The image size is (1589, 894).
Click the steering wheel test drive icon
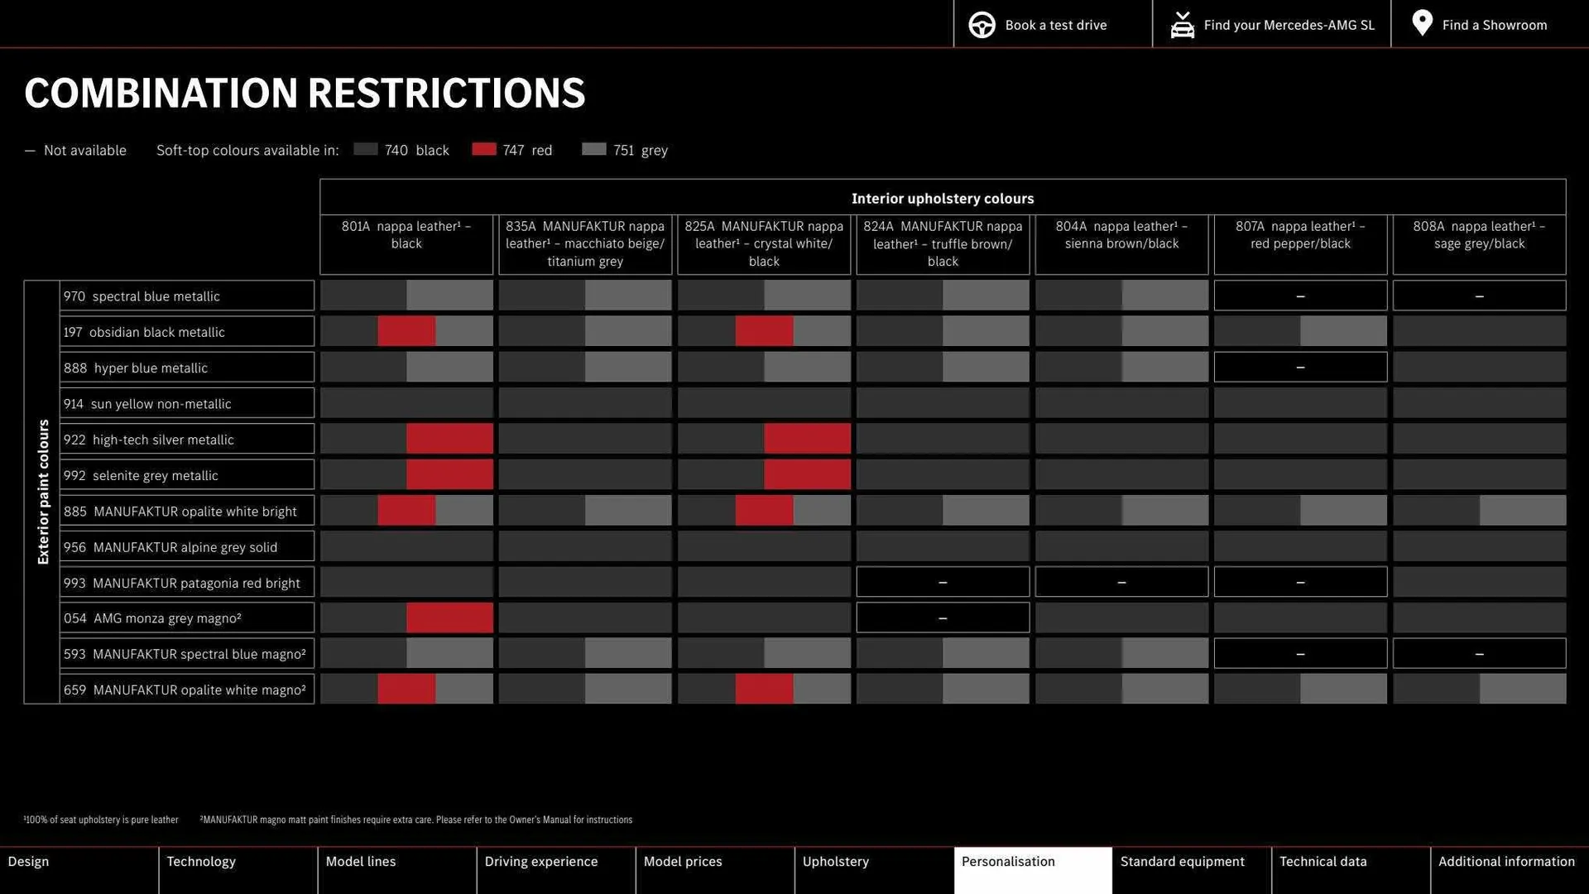click(x=982, y=25)
